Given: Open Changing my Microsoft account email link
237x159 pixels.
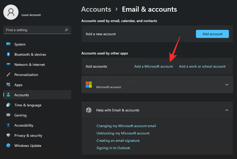Looking at the screenshot, I should click(x=126, y=126).
